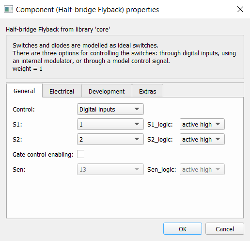The height and width of the screenshot is (241, 250).
Task: Click the Cancel button
Action: click(225, 229)
